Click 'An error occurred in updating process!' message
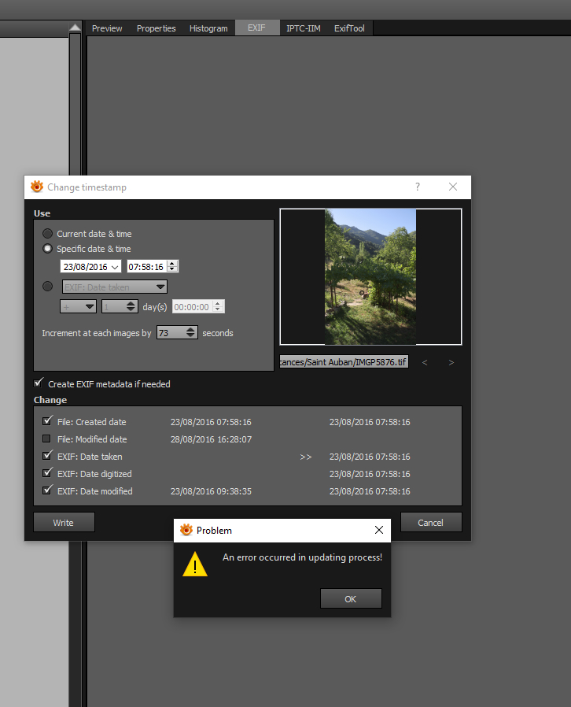The width and height of the screenshot is (571, 707). (302, 557)
